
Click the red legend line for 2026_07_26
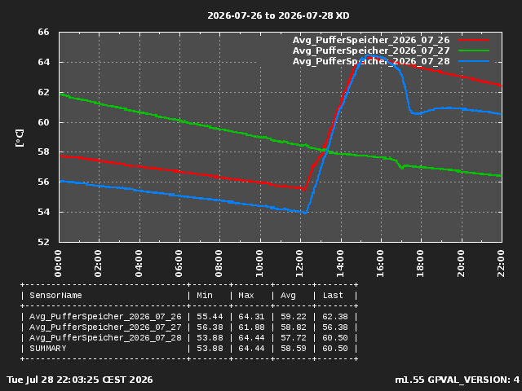pyautogui.click(x=474, y=40)
